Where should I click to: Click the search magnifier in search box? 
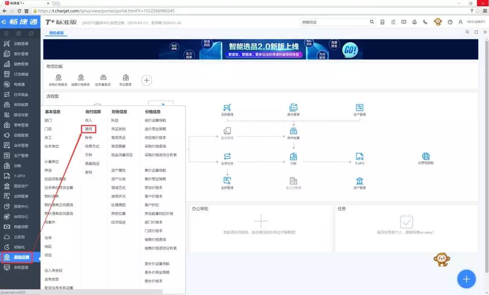[x=372, y=22]
